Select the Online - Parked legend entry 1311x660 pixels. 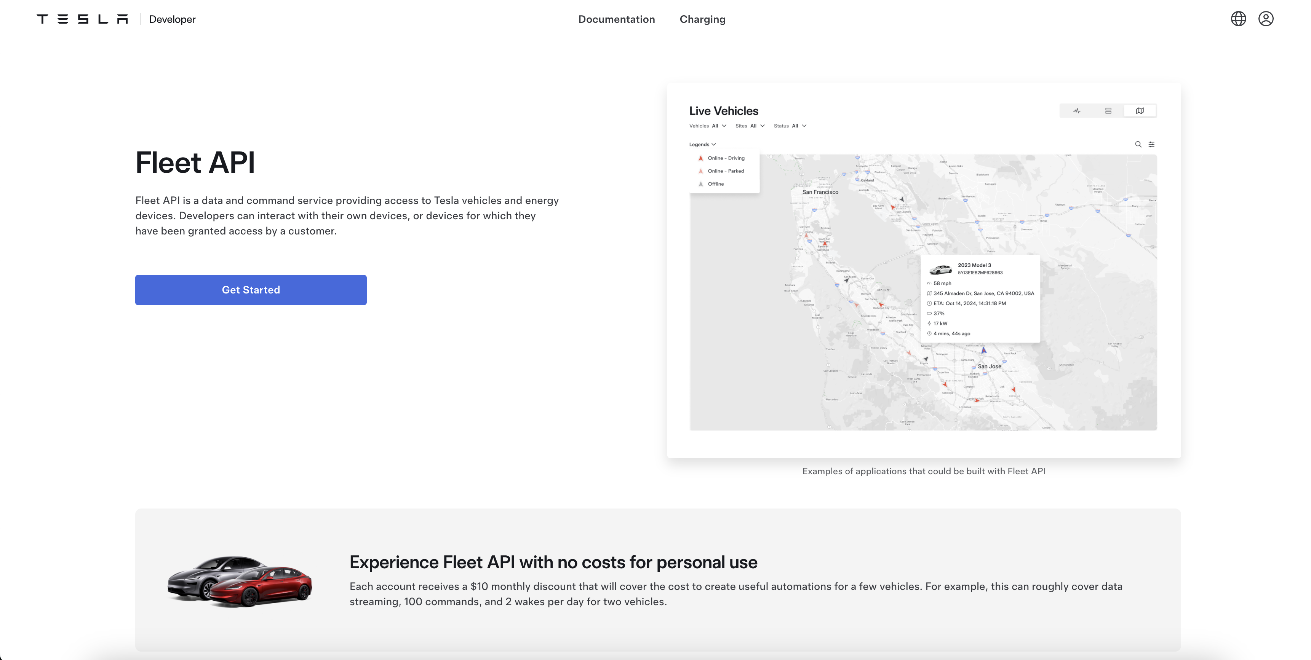click(722, 171)
